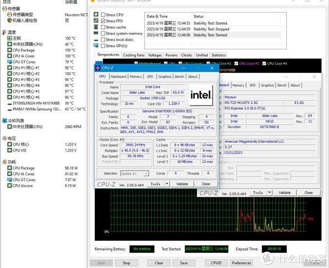
Task: Open the Statistics tab
Action: pyautogui.click(x=219, y=55)
